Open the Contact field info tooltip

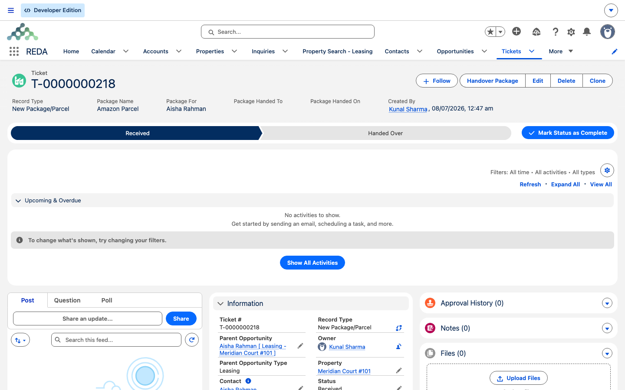(x=248, y=381)
